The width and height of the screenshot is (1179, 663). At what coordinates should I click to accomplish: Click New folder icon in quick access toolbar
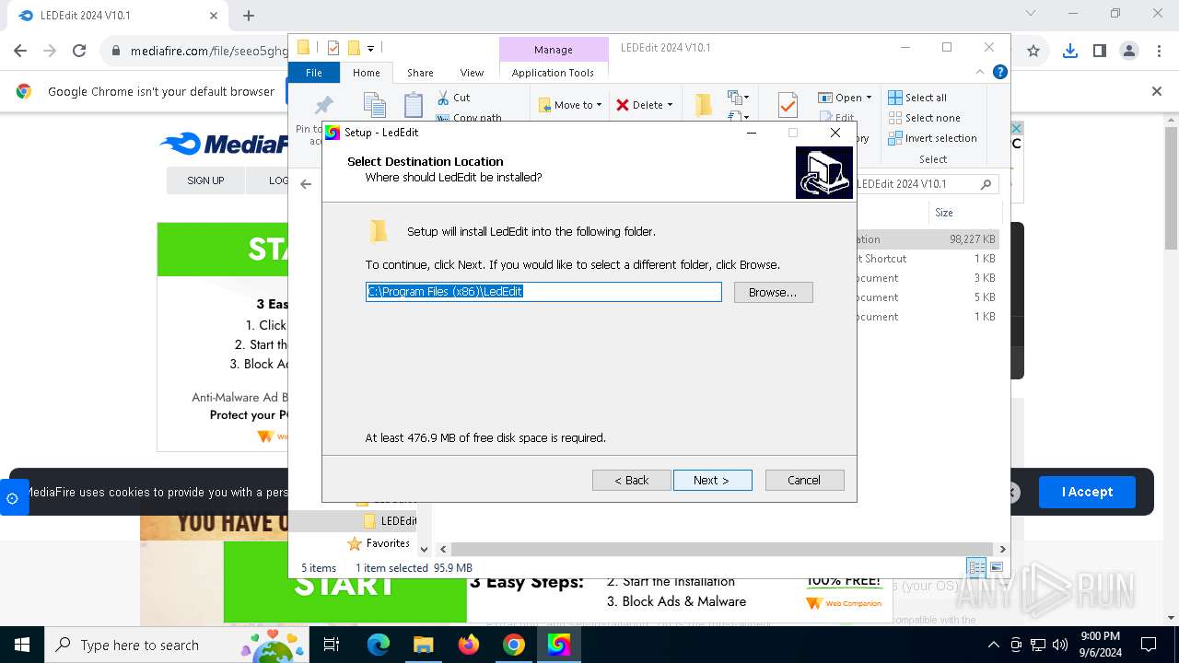[354, 48]
